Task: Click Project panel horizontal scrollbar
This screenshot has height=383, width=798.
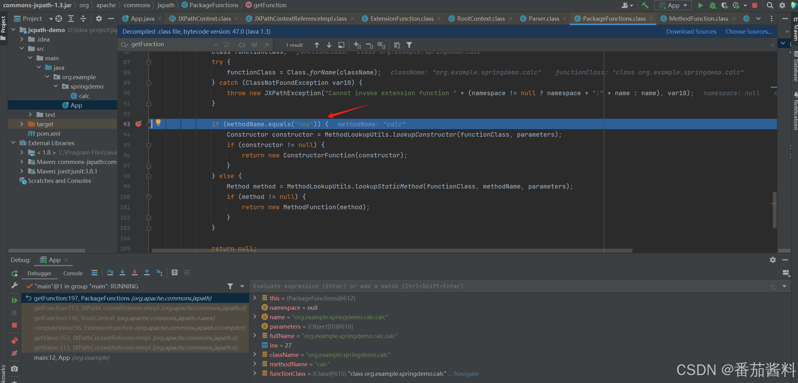Action: [47, 251]
